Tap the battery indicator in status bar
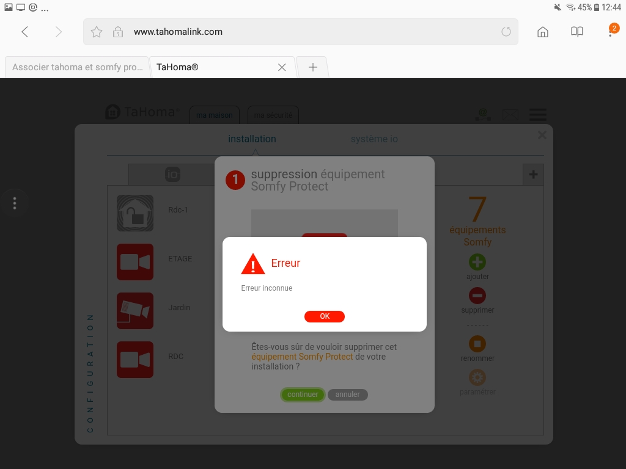626x469 pixels. (x=597, y=7)
